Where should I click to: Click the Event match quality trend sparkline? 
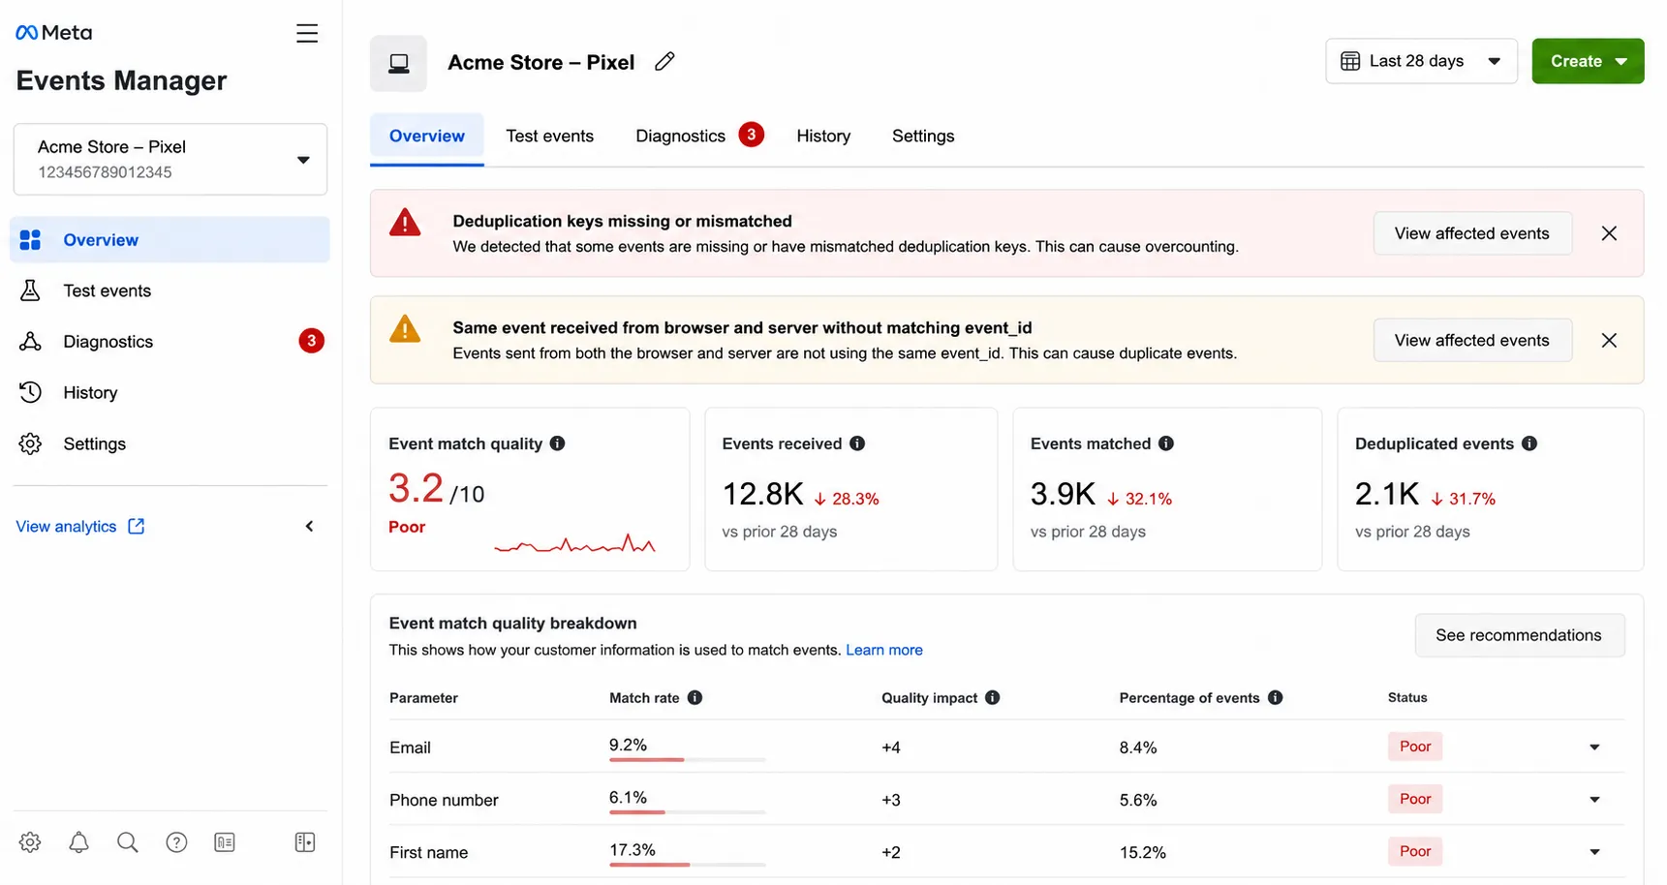tap(574, 545)
